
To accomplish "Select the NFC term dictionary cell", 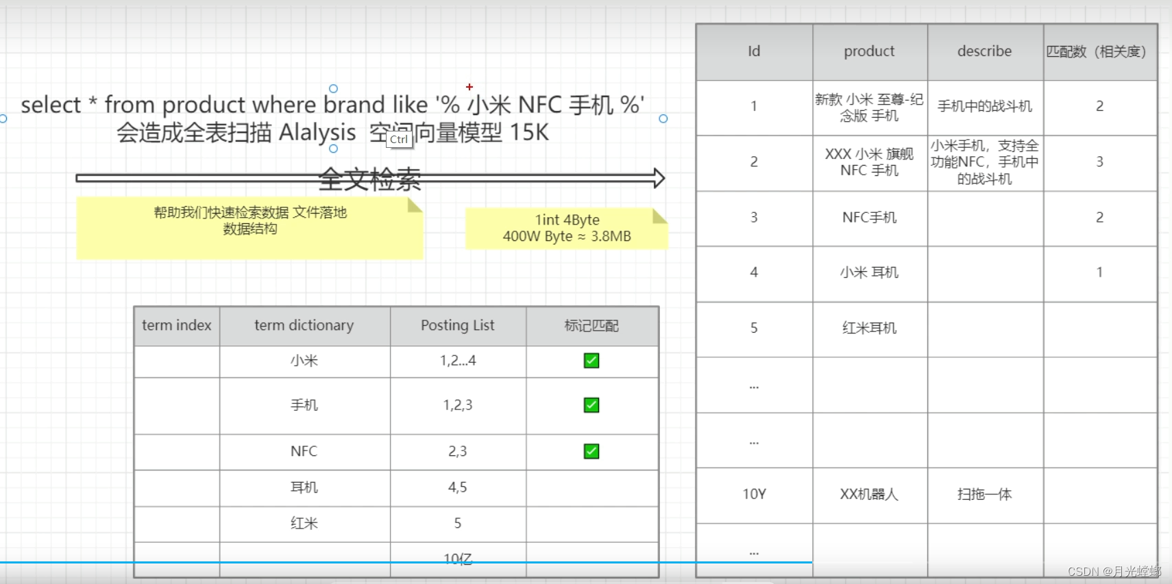I will point(304,451).
